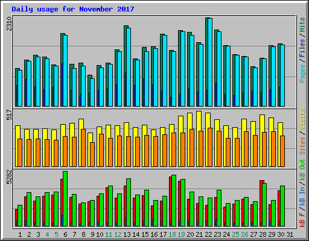Click the green kB Out bar for day 13
The width and height of the screenshot is (309, 241).
coord(129,202)
